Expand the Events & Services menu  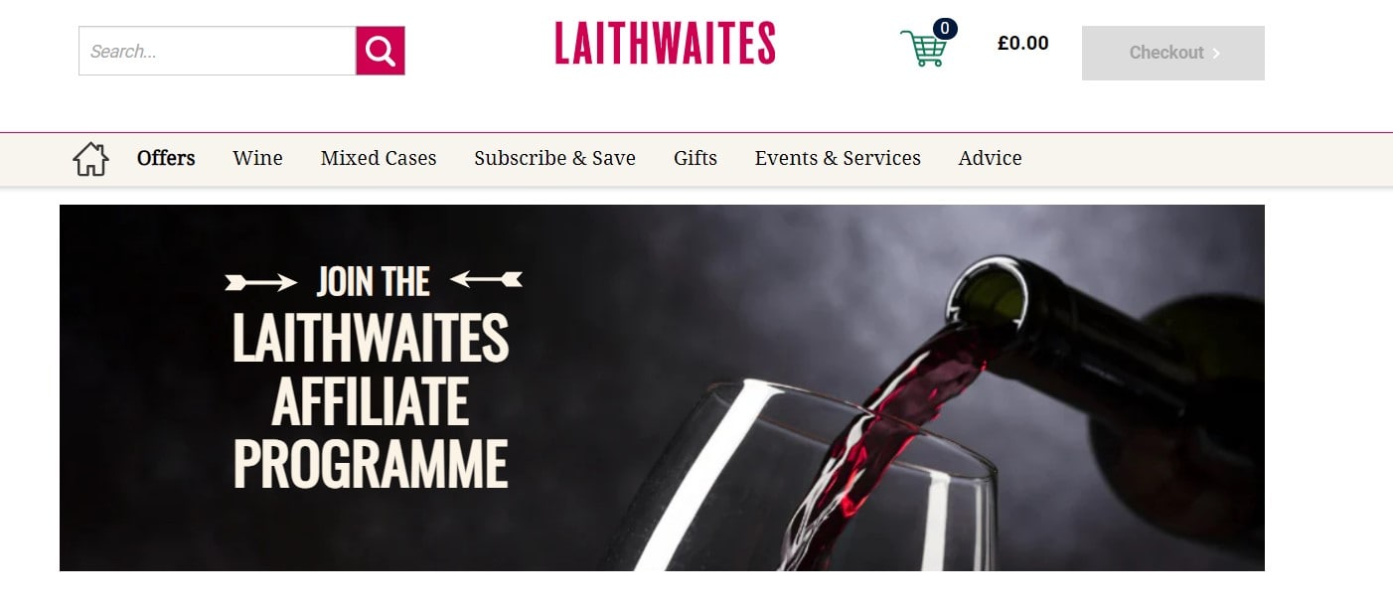point(838,158)
